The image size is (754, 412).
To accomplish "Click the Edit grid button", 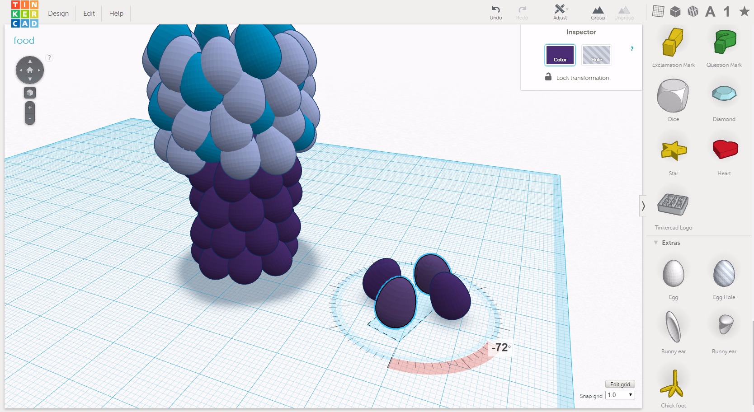I will click(620, 384).
